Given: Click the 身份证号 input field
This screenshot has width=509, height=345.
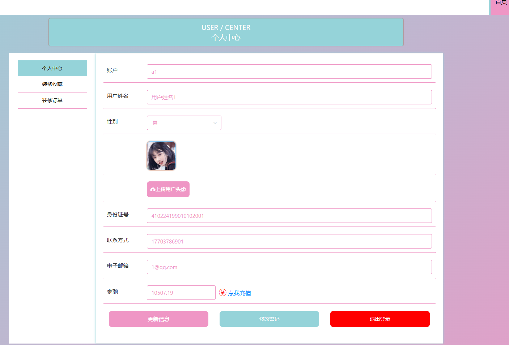Looking at the screenshot, I should pyautogui.click(x=289, y=216).
